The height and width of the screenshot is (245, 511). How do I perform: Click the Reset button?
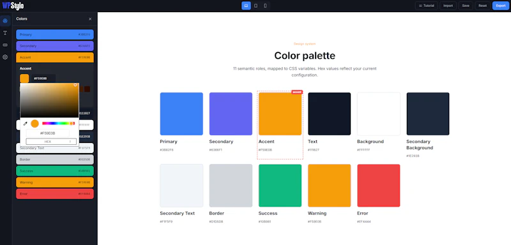click(x=483, y=6)
